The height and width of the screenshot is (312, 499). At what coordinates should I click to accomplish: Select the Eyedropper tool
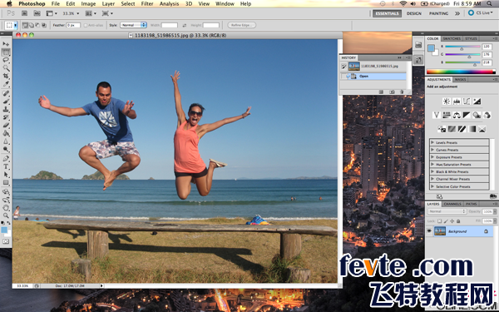(x=6, y=84)
